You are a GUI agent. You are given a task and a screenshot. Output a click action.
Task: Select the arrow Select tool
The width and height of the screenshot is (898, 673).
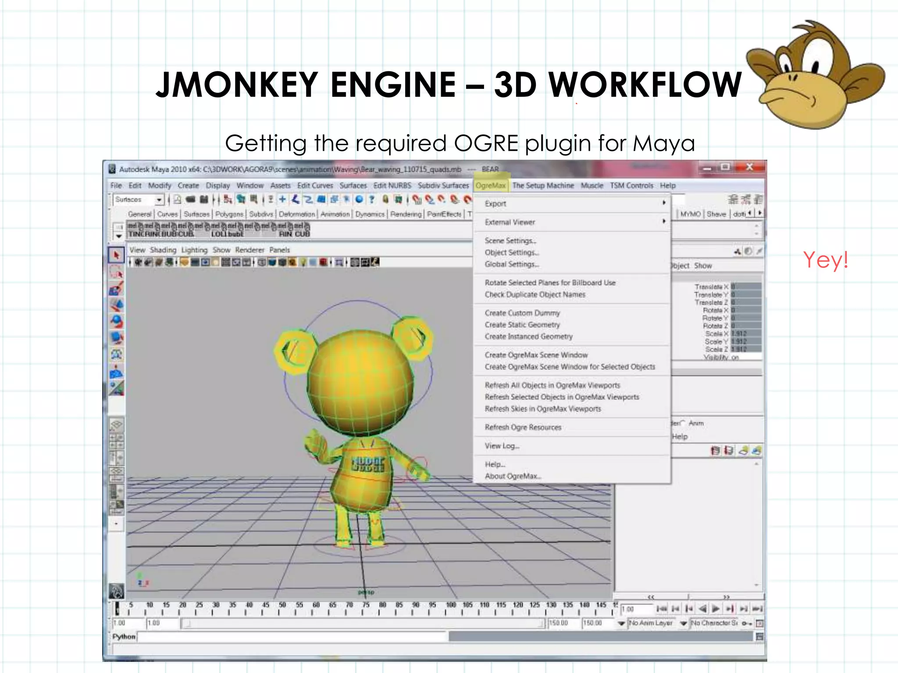point(116,255)
